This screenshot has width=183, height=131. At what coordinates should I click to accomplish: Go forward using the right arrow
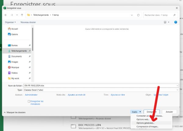12,15
